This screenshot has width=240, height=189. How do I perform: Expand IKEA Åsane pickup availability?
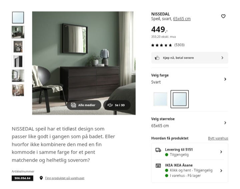189,170
